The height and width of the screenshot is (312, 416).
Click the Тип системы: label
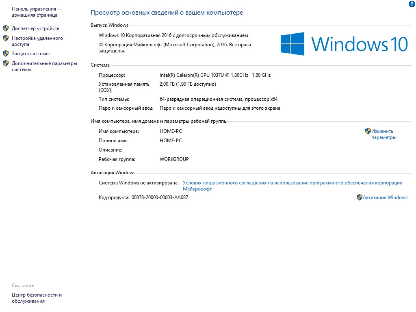pyautogui.click(x=114, y=99)
